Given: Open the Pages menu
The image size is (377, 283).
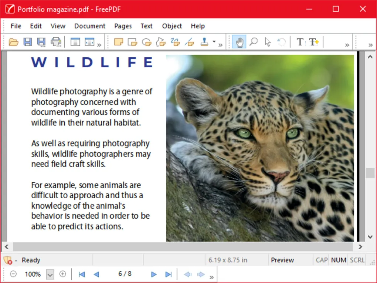Looking at the screenshot, I should tap(123, 26).
